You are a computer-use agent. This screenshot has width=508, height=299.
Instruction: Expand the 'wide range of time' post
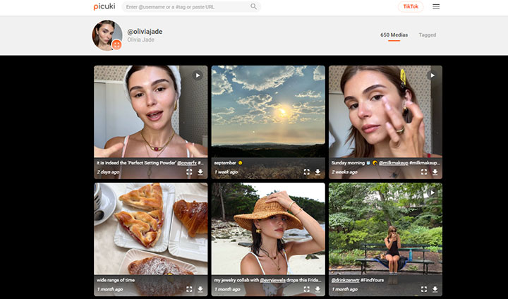(x=189, y=289)
